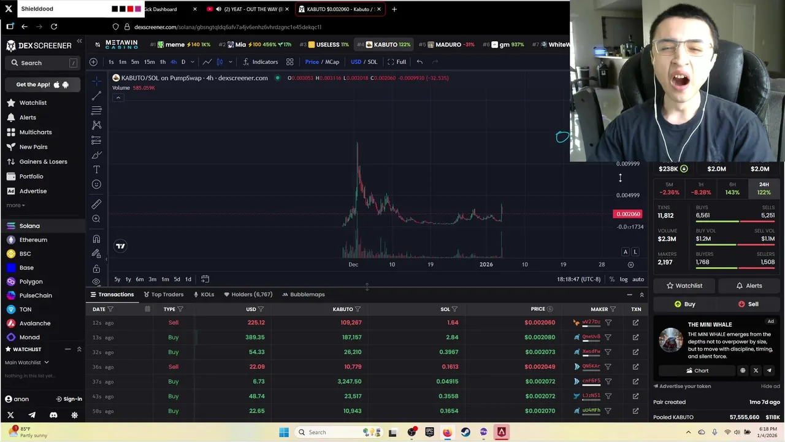Filter transactions by USD amount
Image resolution: width=785 pixels, height=442 pixels.
[x=261, y=309]
